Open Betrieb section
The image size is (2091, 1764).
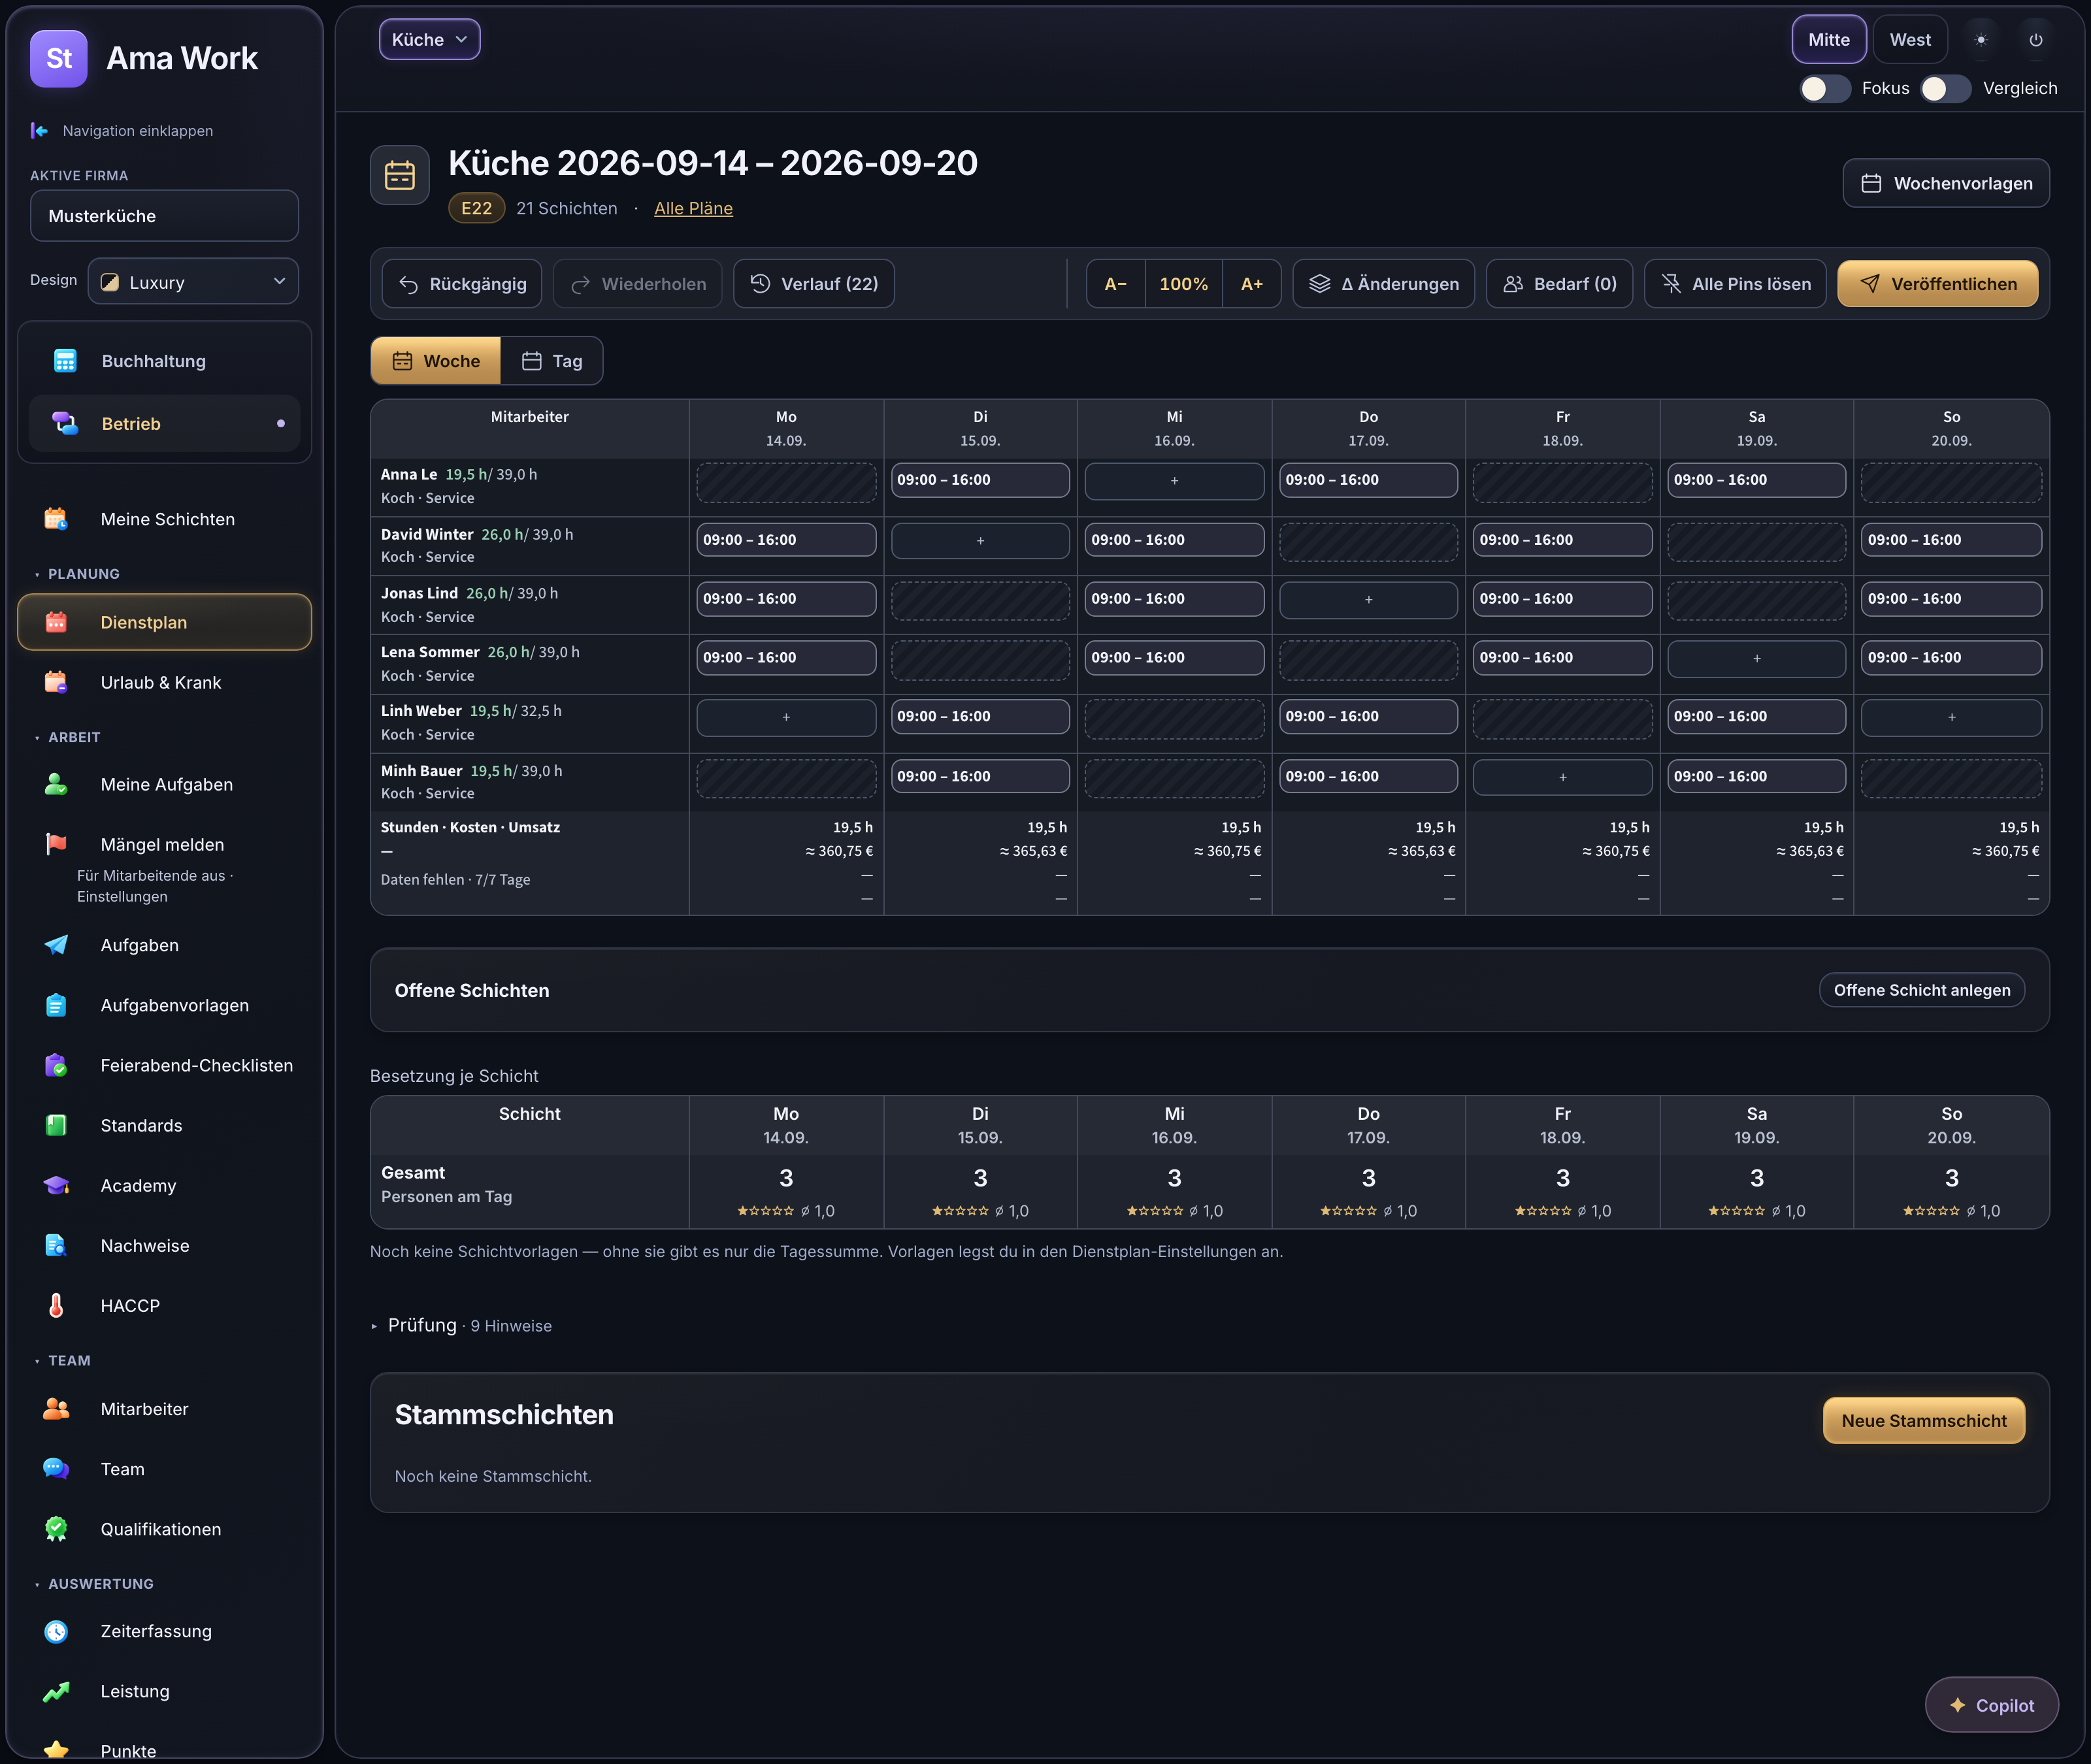point(165,424)
